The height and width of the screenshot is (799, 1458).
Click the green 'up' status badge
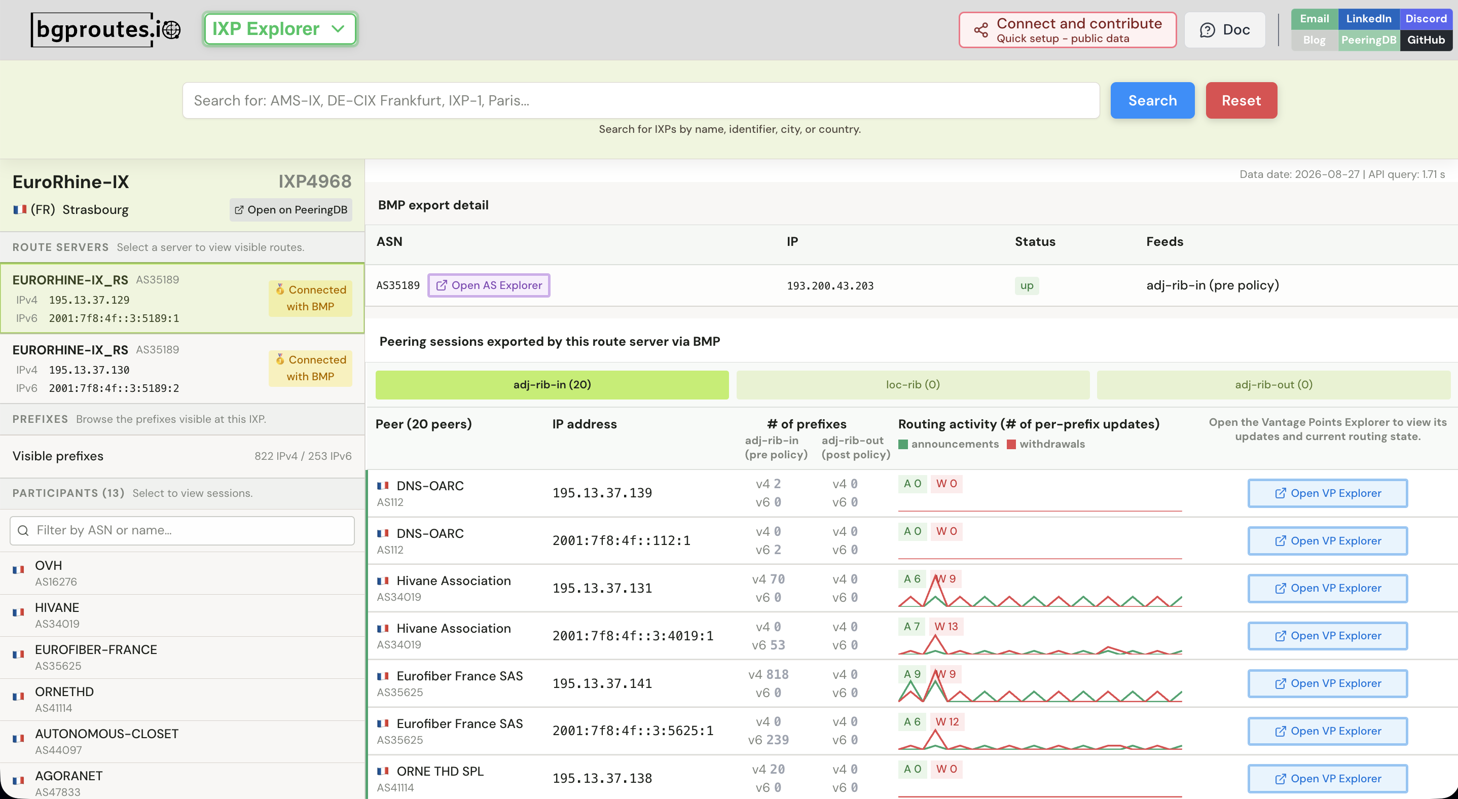pos(1027,286)
